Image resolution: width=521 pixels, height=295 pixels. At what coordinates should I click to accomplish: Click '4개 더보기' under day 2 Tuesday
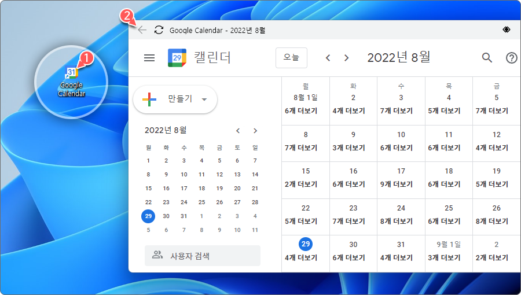pos(349,111)
